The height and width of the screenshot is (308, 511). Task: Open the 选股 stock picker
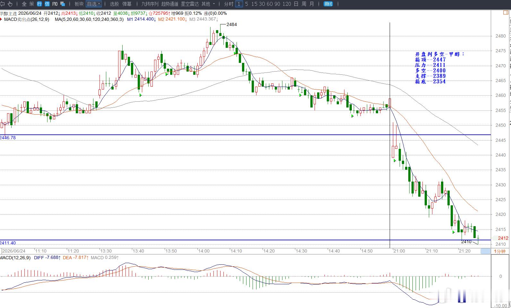coord(114,4)
